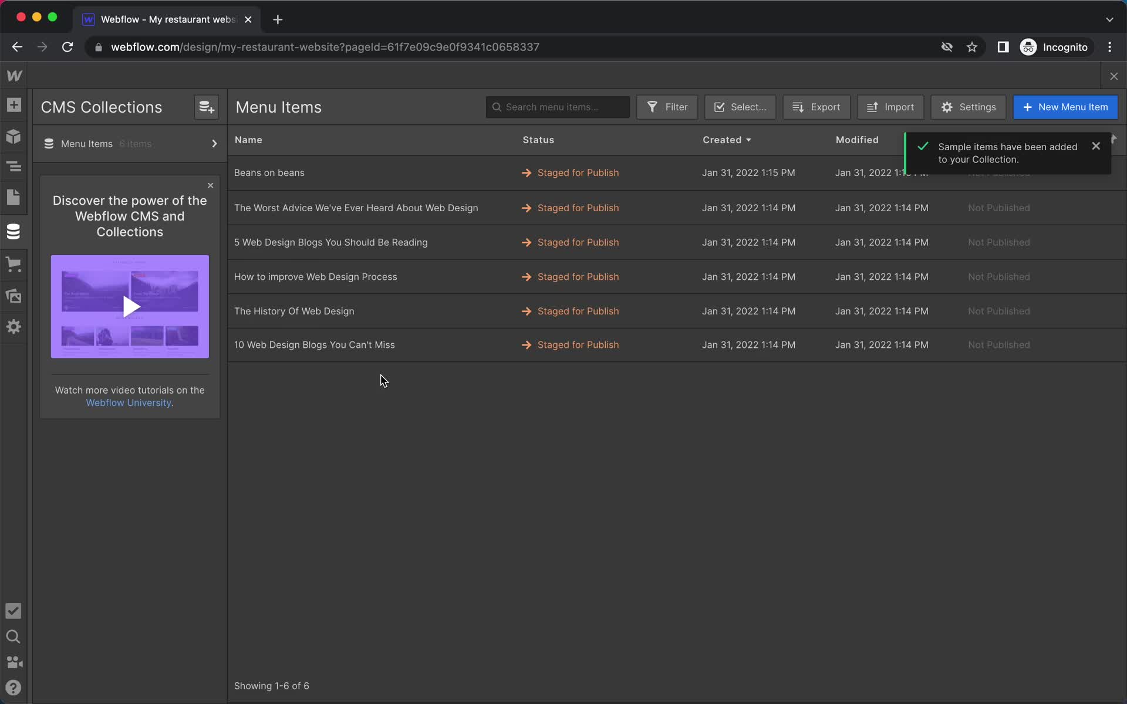Open the Filter options
The width and height of the screenshot is (1127, 704).
point(667,107)
